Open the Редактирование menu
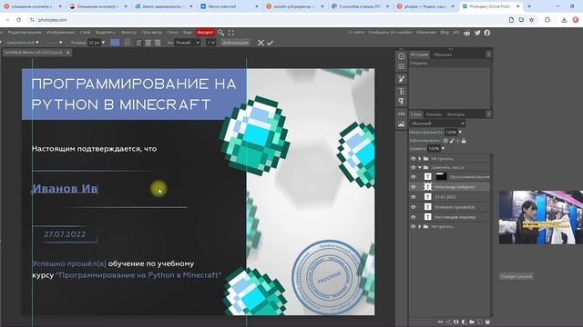Screen dimensions: 583x327 25,33
